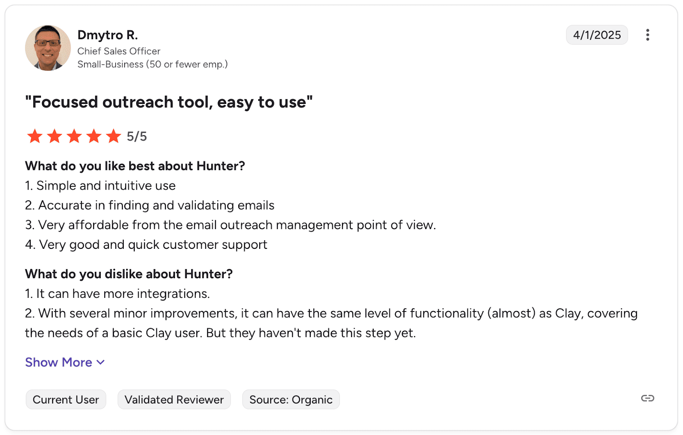Click the fourth rating star
The width and height of the screenshot is (683, 435).
click(94, 136)
